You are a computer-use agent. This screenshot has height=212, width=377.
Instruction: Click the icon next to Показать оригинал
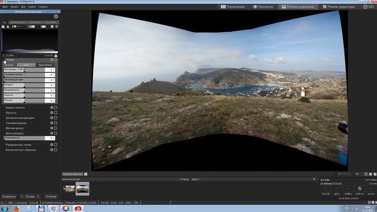pyautogui.click(x=85, y=174)
